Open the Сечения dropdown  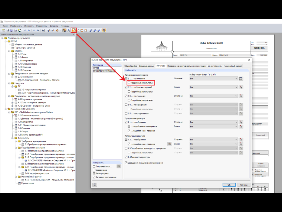[214, 78]
